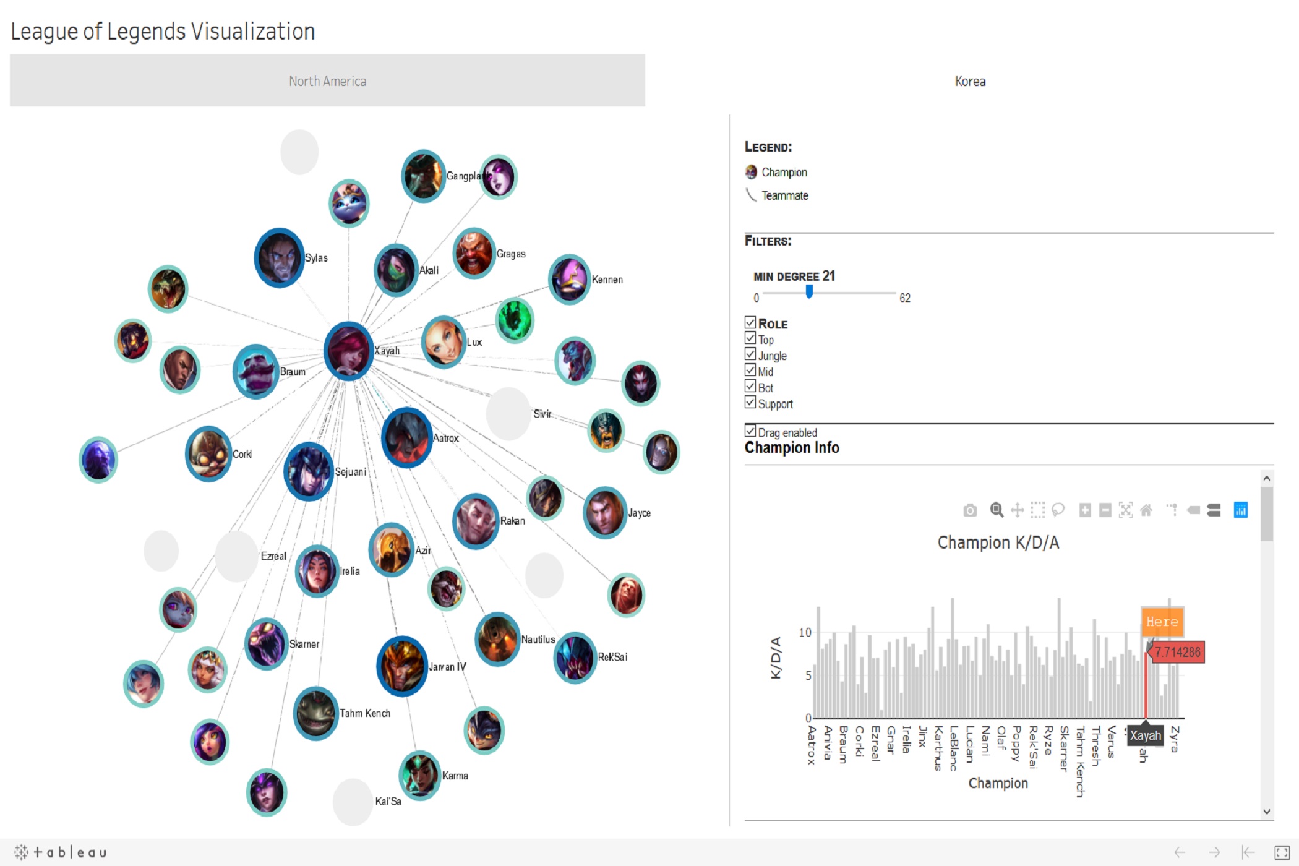
Task: Choose the Box Select tool
Action: coord(1037,510)
